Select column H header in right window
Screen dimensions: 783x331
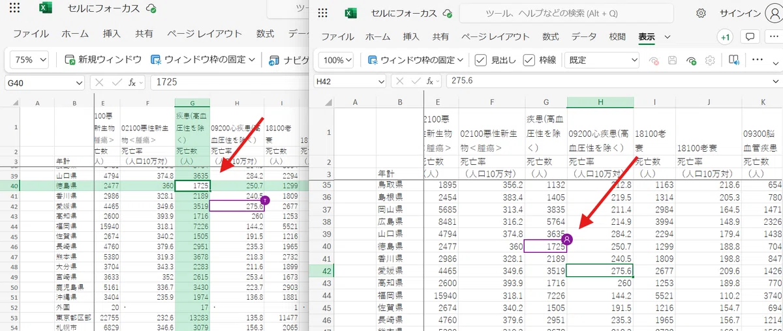point(600,102)
